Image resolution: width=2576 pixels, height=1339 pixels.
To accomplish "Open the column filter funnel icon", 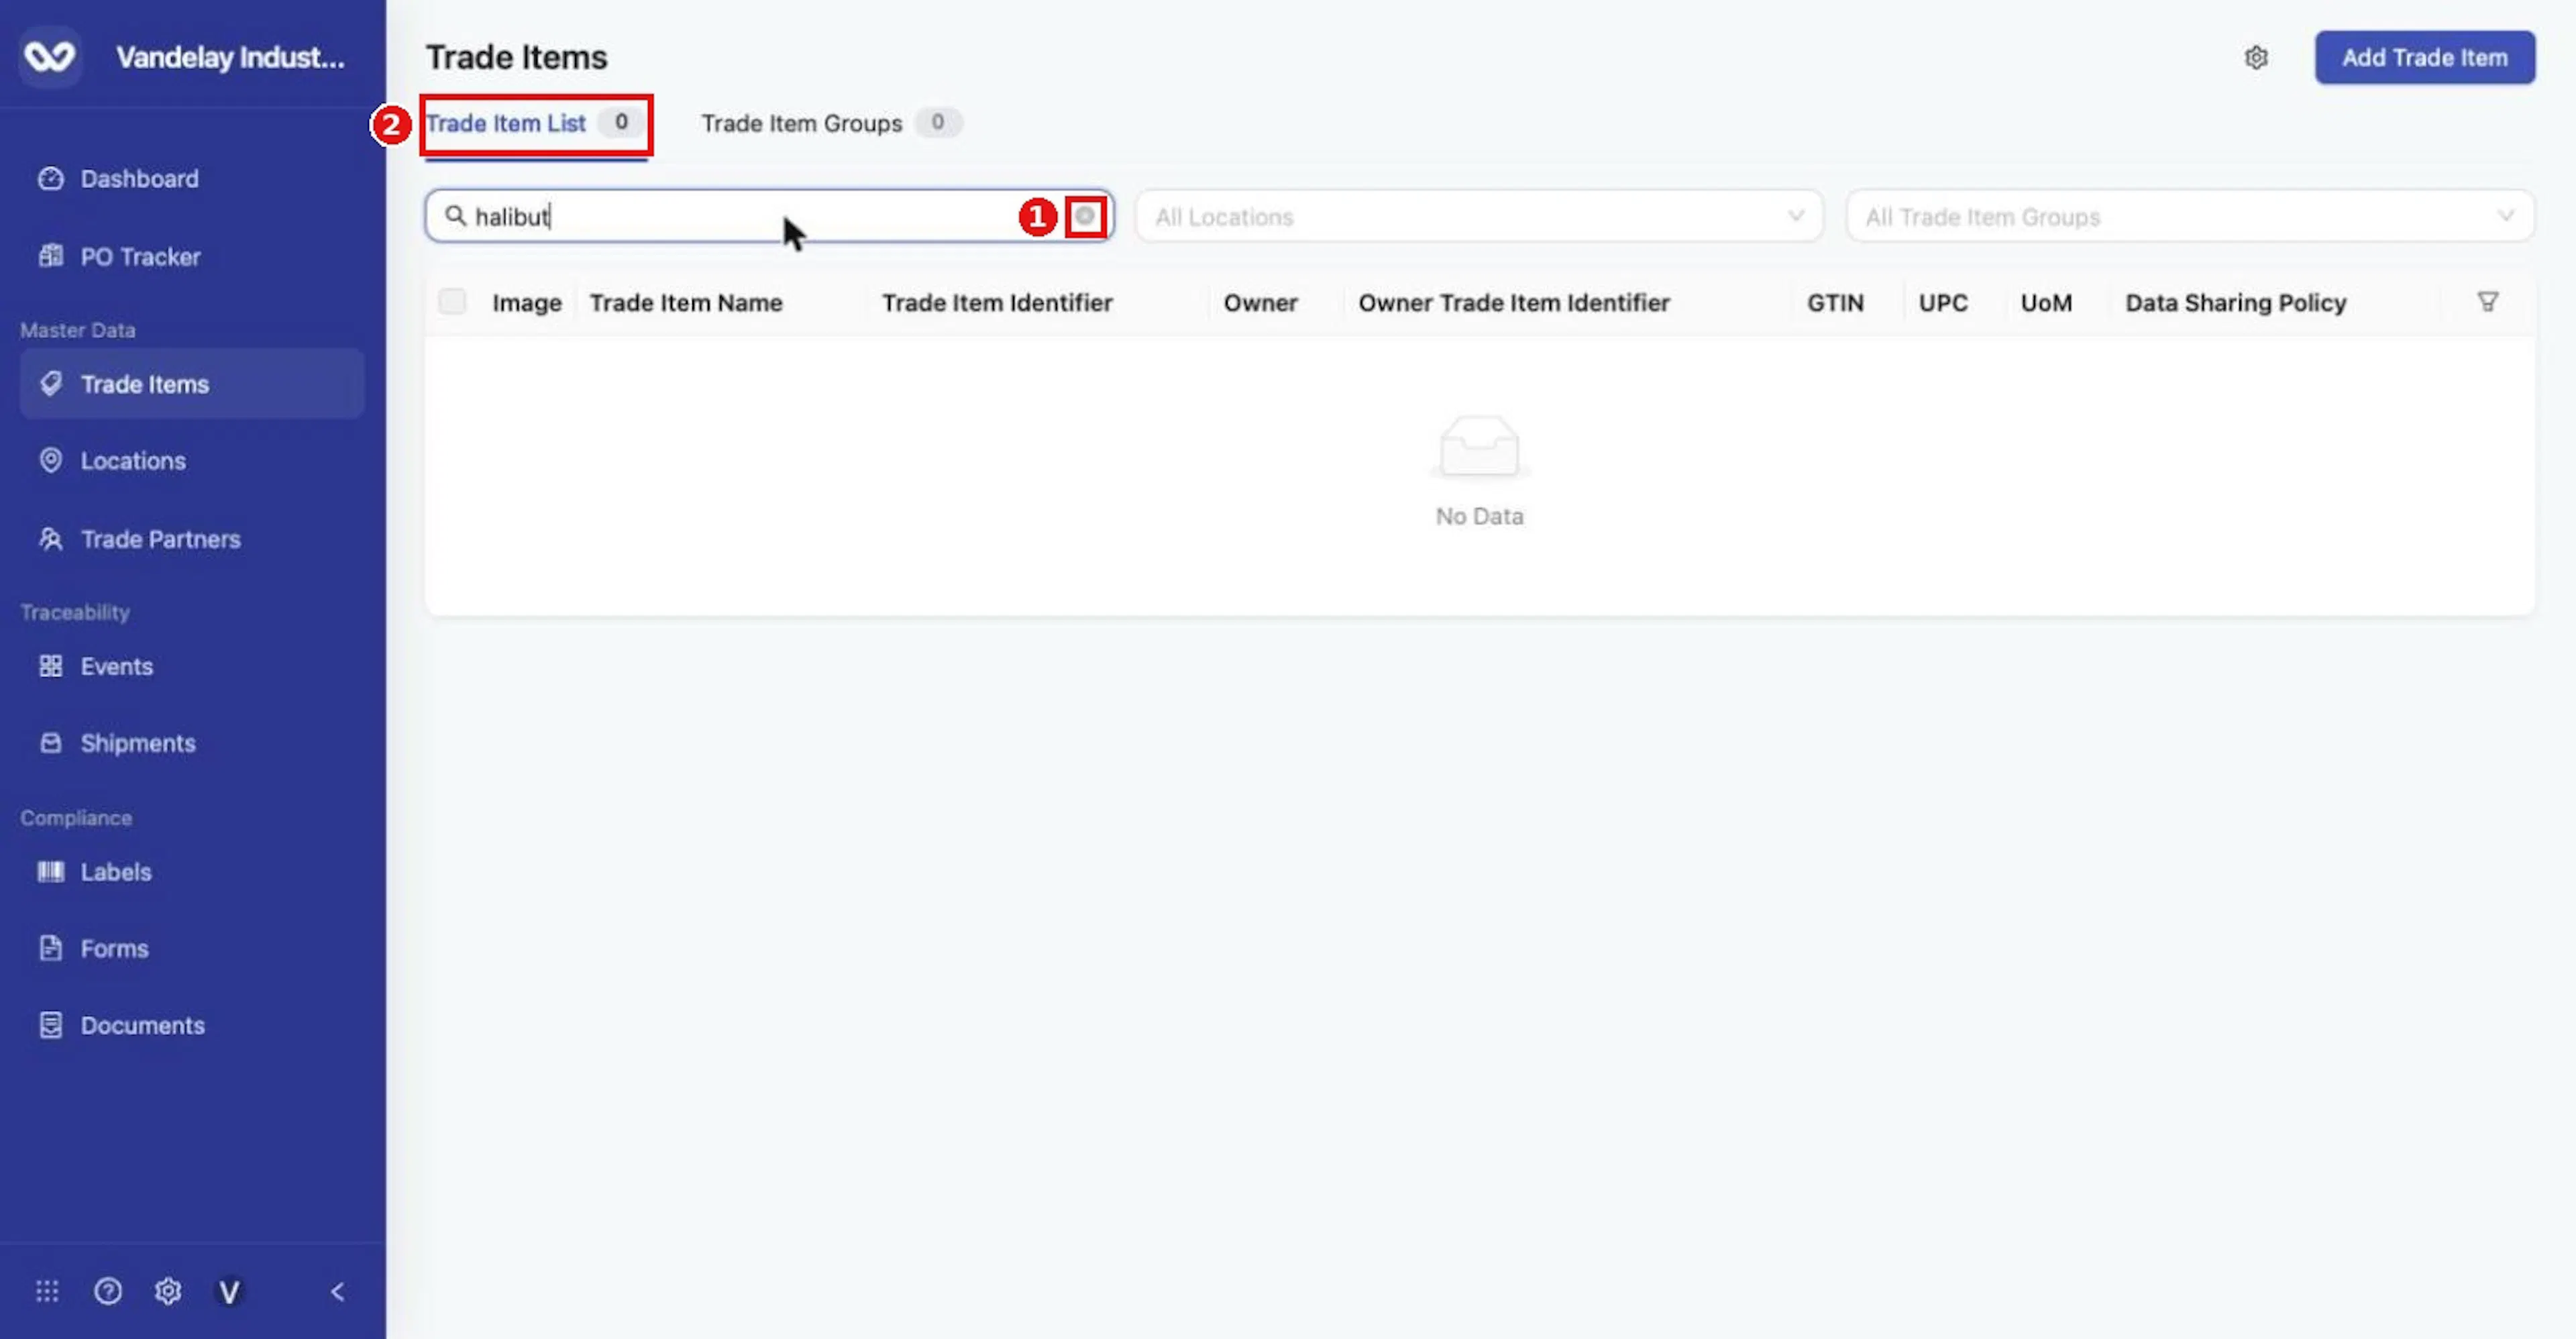I will coord(2488,302).
